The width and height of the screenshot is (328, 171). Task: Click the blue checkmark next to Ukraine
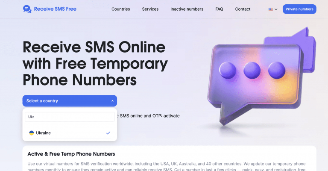pos(108,133)
